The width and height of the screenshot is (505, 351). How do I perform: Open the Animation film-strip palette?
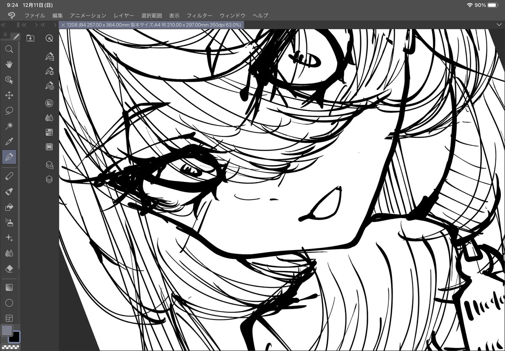tap(49, 147)
